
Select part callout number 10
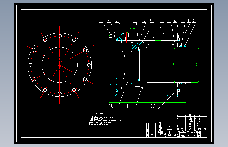[x=183, y=20]
